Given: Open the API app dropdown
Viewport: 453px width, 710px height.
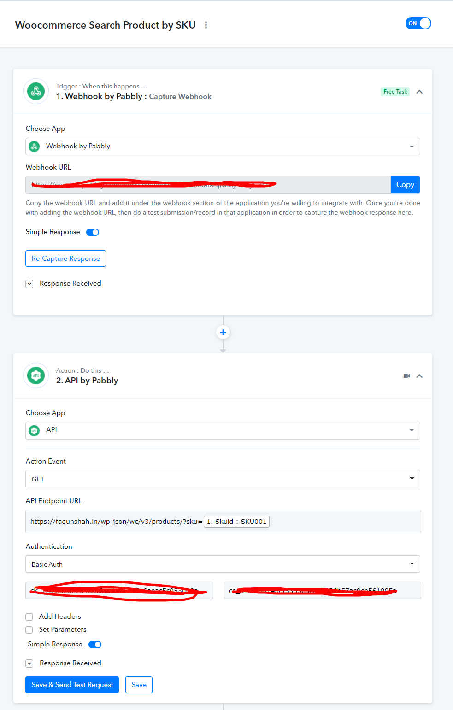Looking at the screenshot, I should click(x=223, y=430).
